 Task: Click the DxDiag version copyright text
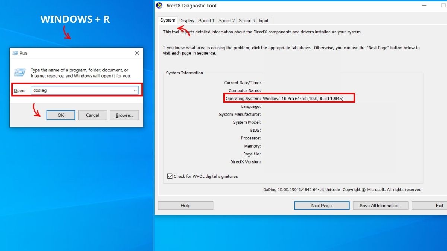(343, 190)
